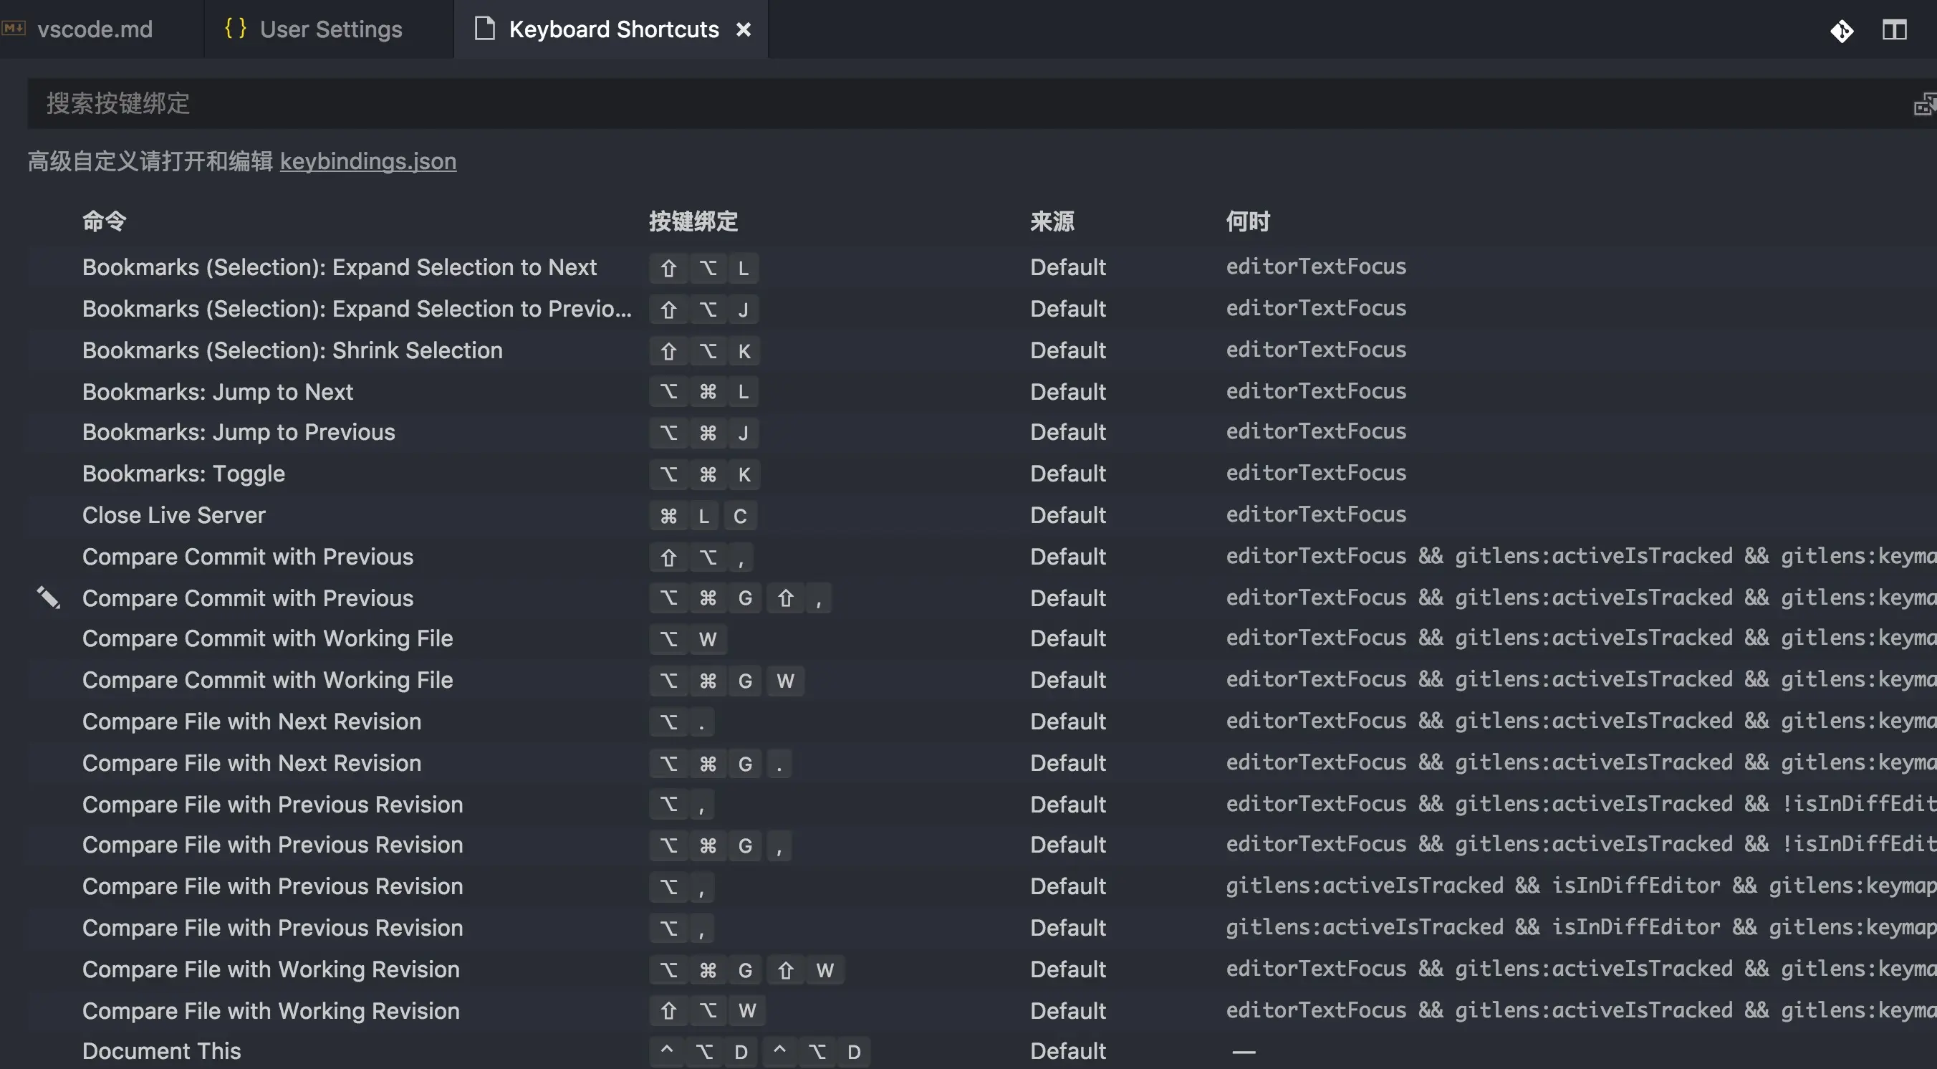Open the User Settings tab
Viewport: 1937px width, 1069px height.
coord(331,29)
